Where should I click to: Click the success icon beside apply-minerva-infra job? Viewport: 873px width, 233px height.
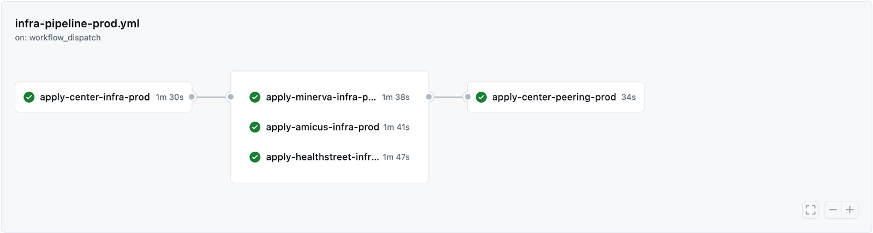point(255,97)
